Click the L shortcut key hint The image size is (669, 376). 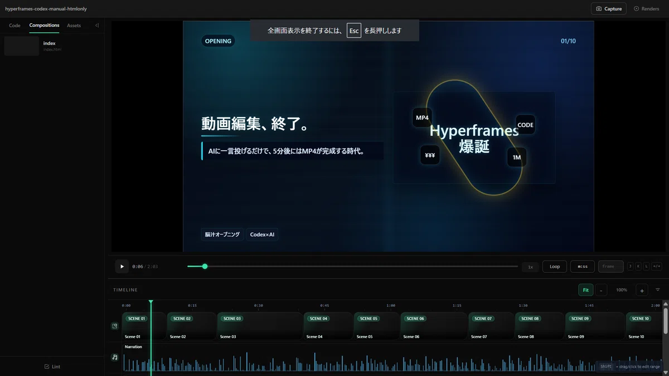[x=647, y=266]
